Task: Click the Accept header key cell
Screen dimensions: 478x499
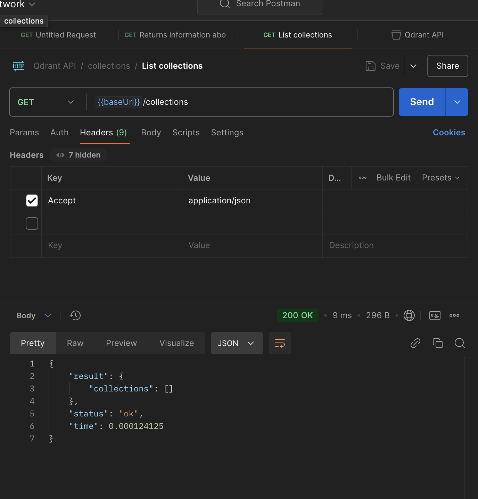Action: tap(112, 201)
